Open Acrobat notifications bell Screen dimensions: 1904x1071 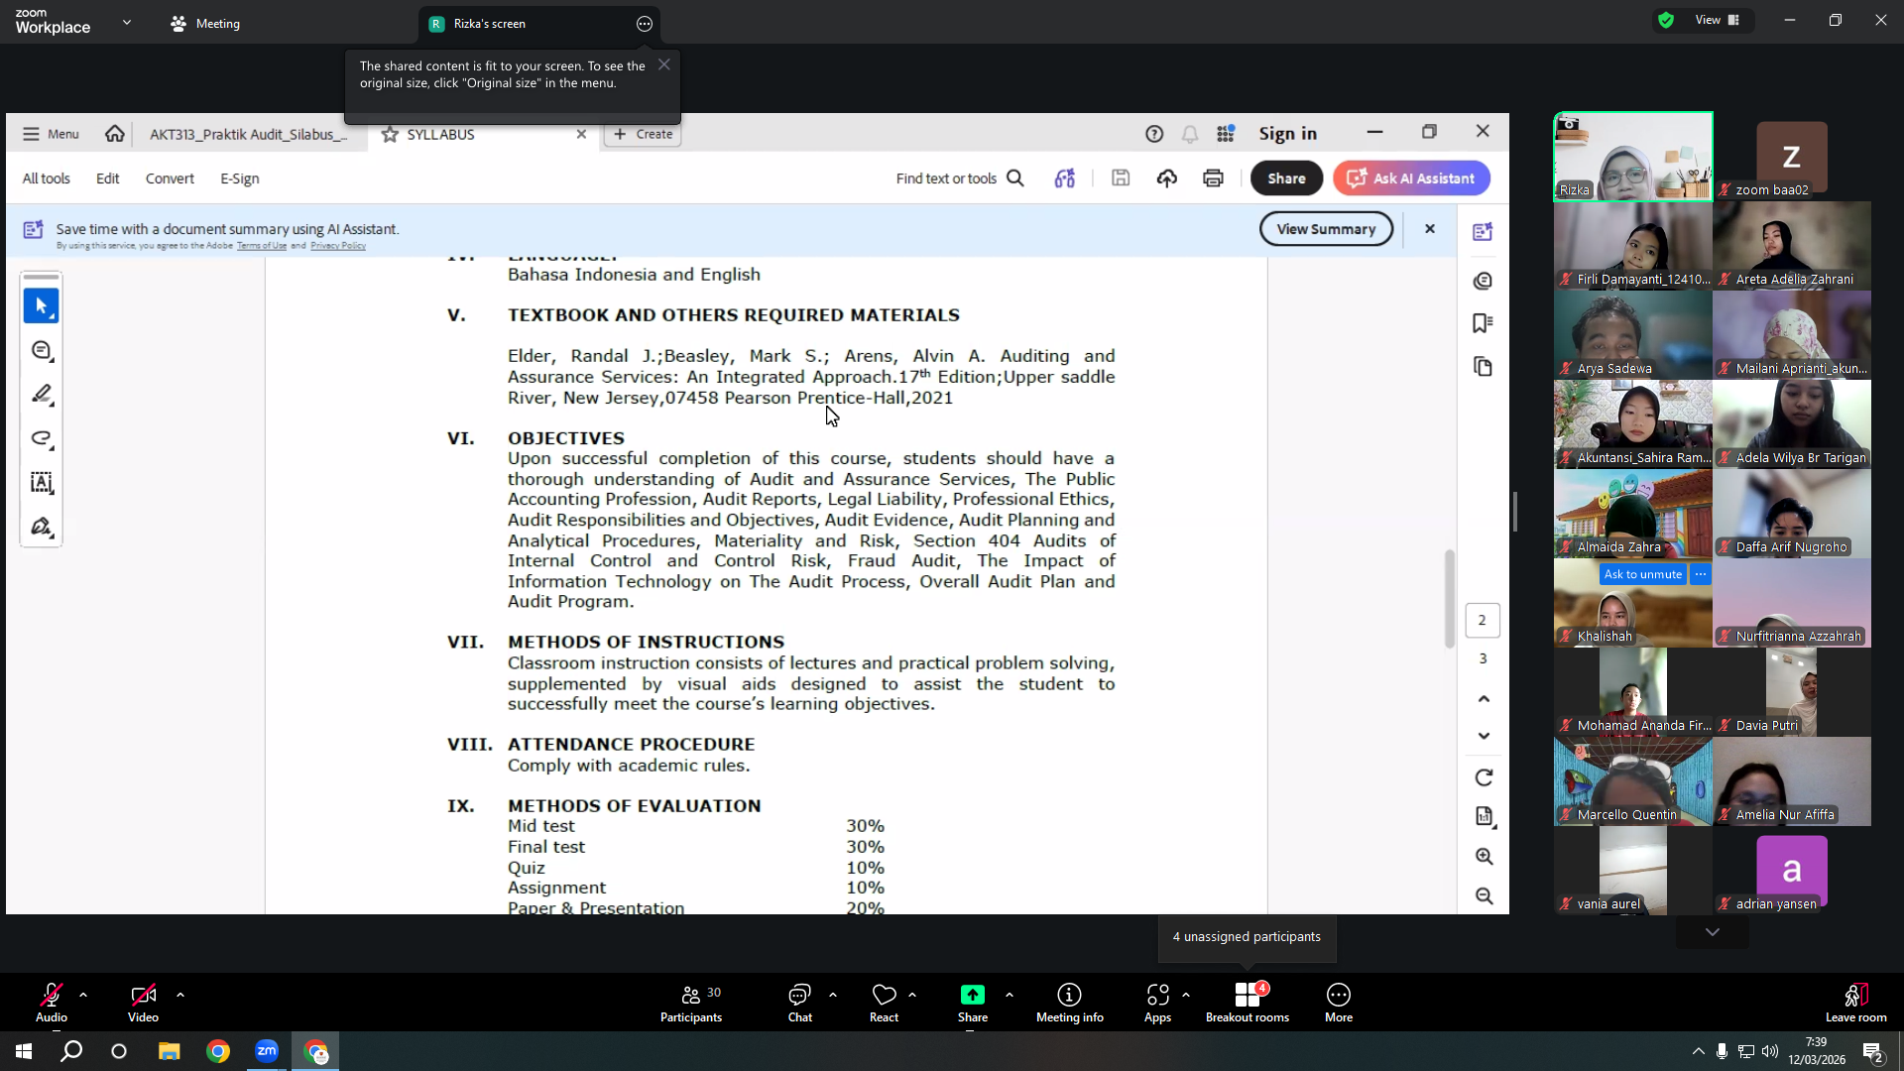click(x=1190, y=134)
